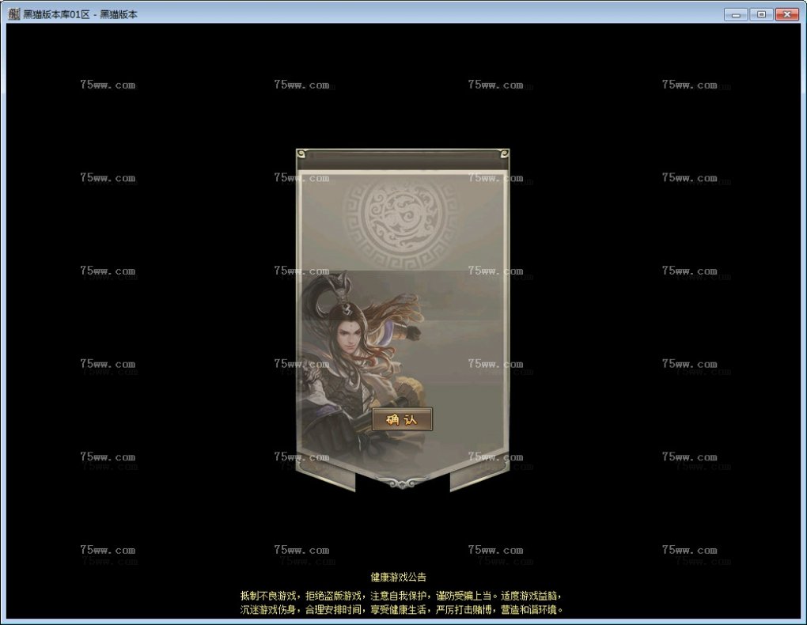The image size is (807, 625).
Task: Click the game icon in title bar
Action: pyautogui.click(x=14, y=14)
